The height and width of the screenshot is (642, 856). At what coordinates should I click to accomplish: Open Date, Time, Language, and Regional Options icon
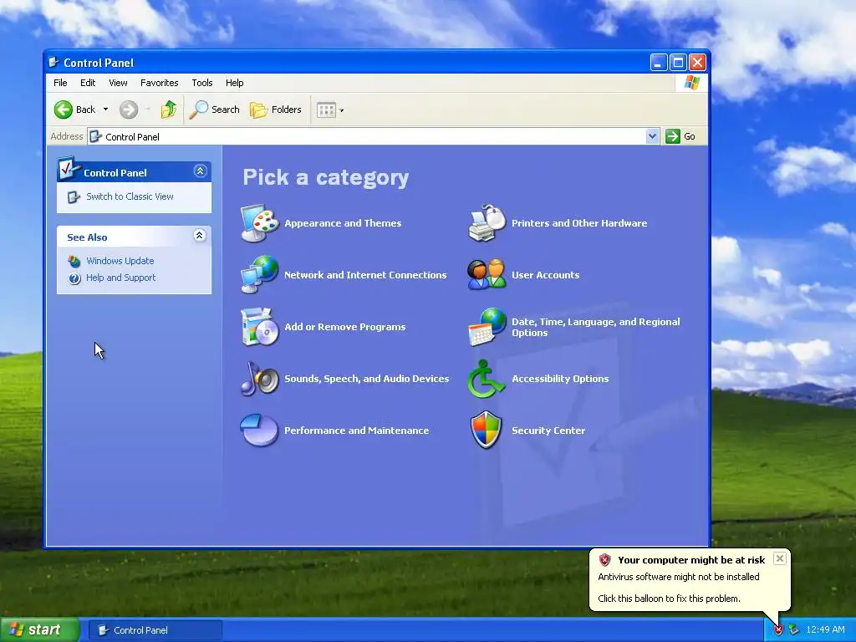[487, 327]
